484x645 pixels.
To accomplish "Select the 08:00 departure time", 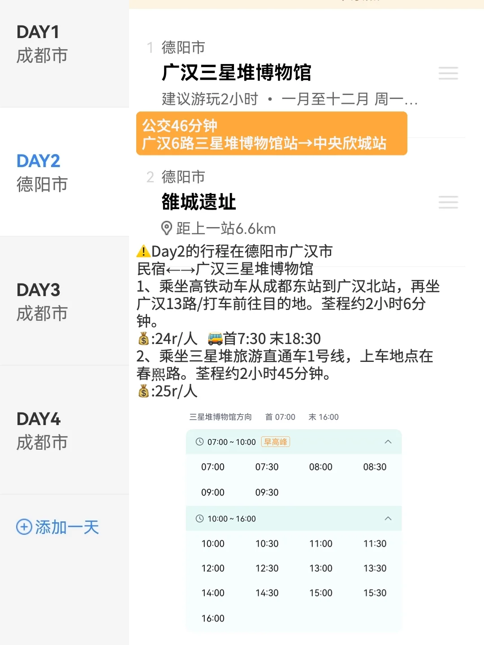I will (x=321, y=467).
